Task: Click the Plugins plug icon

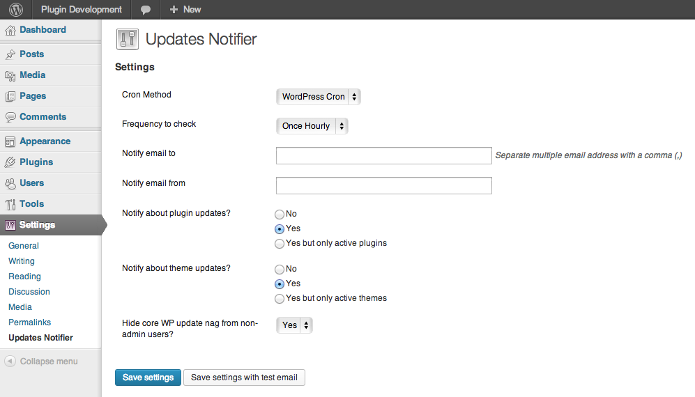Action: pyautogui.click(x=10, y=162)
